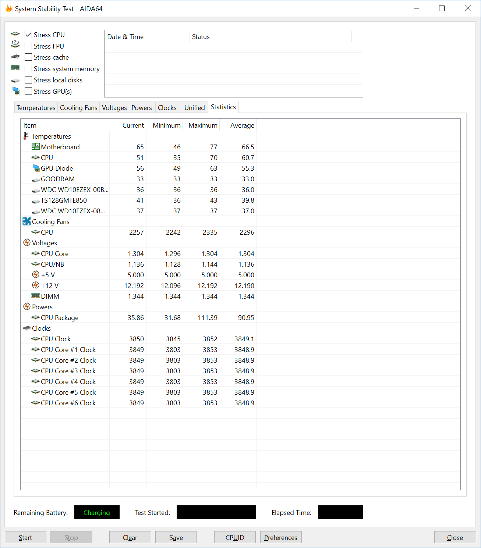Click the Maximum column header
The width and height of the screenshot is (481, 548).
[x=201, y=125]
